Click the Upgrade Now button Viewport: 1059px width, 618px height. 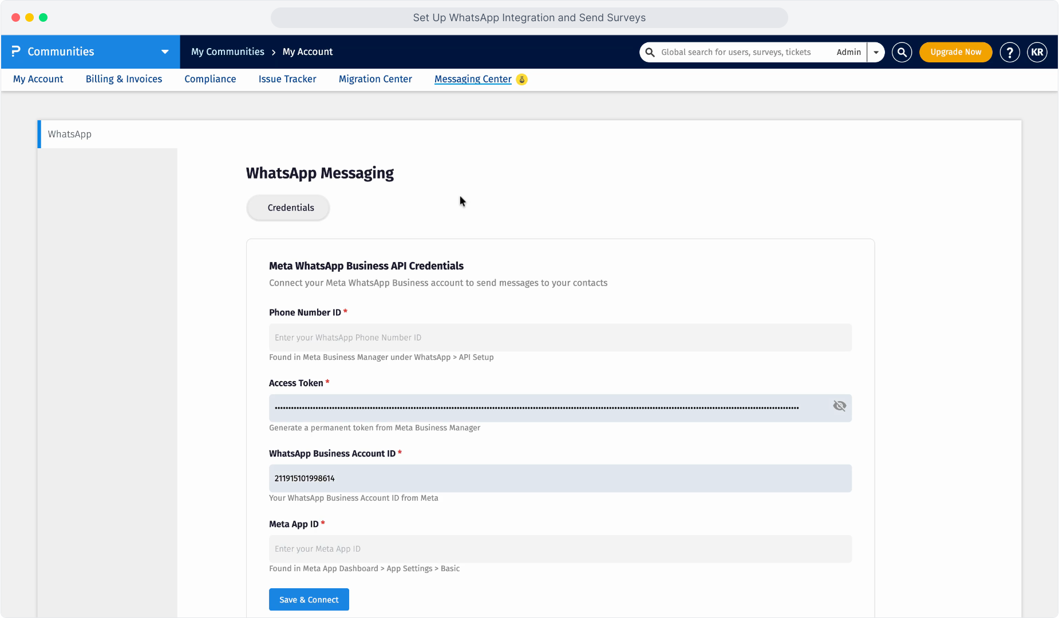tap(955, 52)
